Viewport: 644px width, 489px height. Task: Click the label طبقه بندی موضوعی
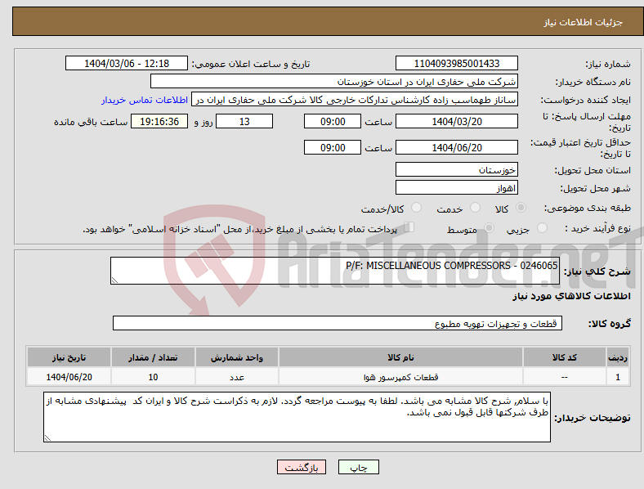coord(588,208)
